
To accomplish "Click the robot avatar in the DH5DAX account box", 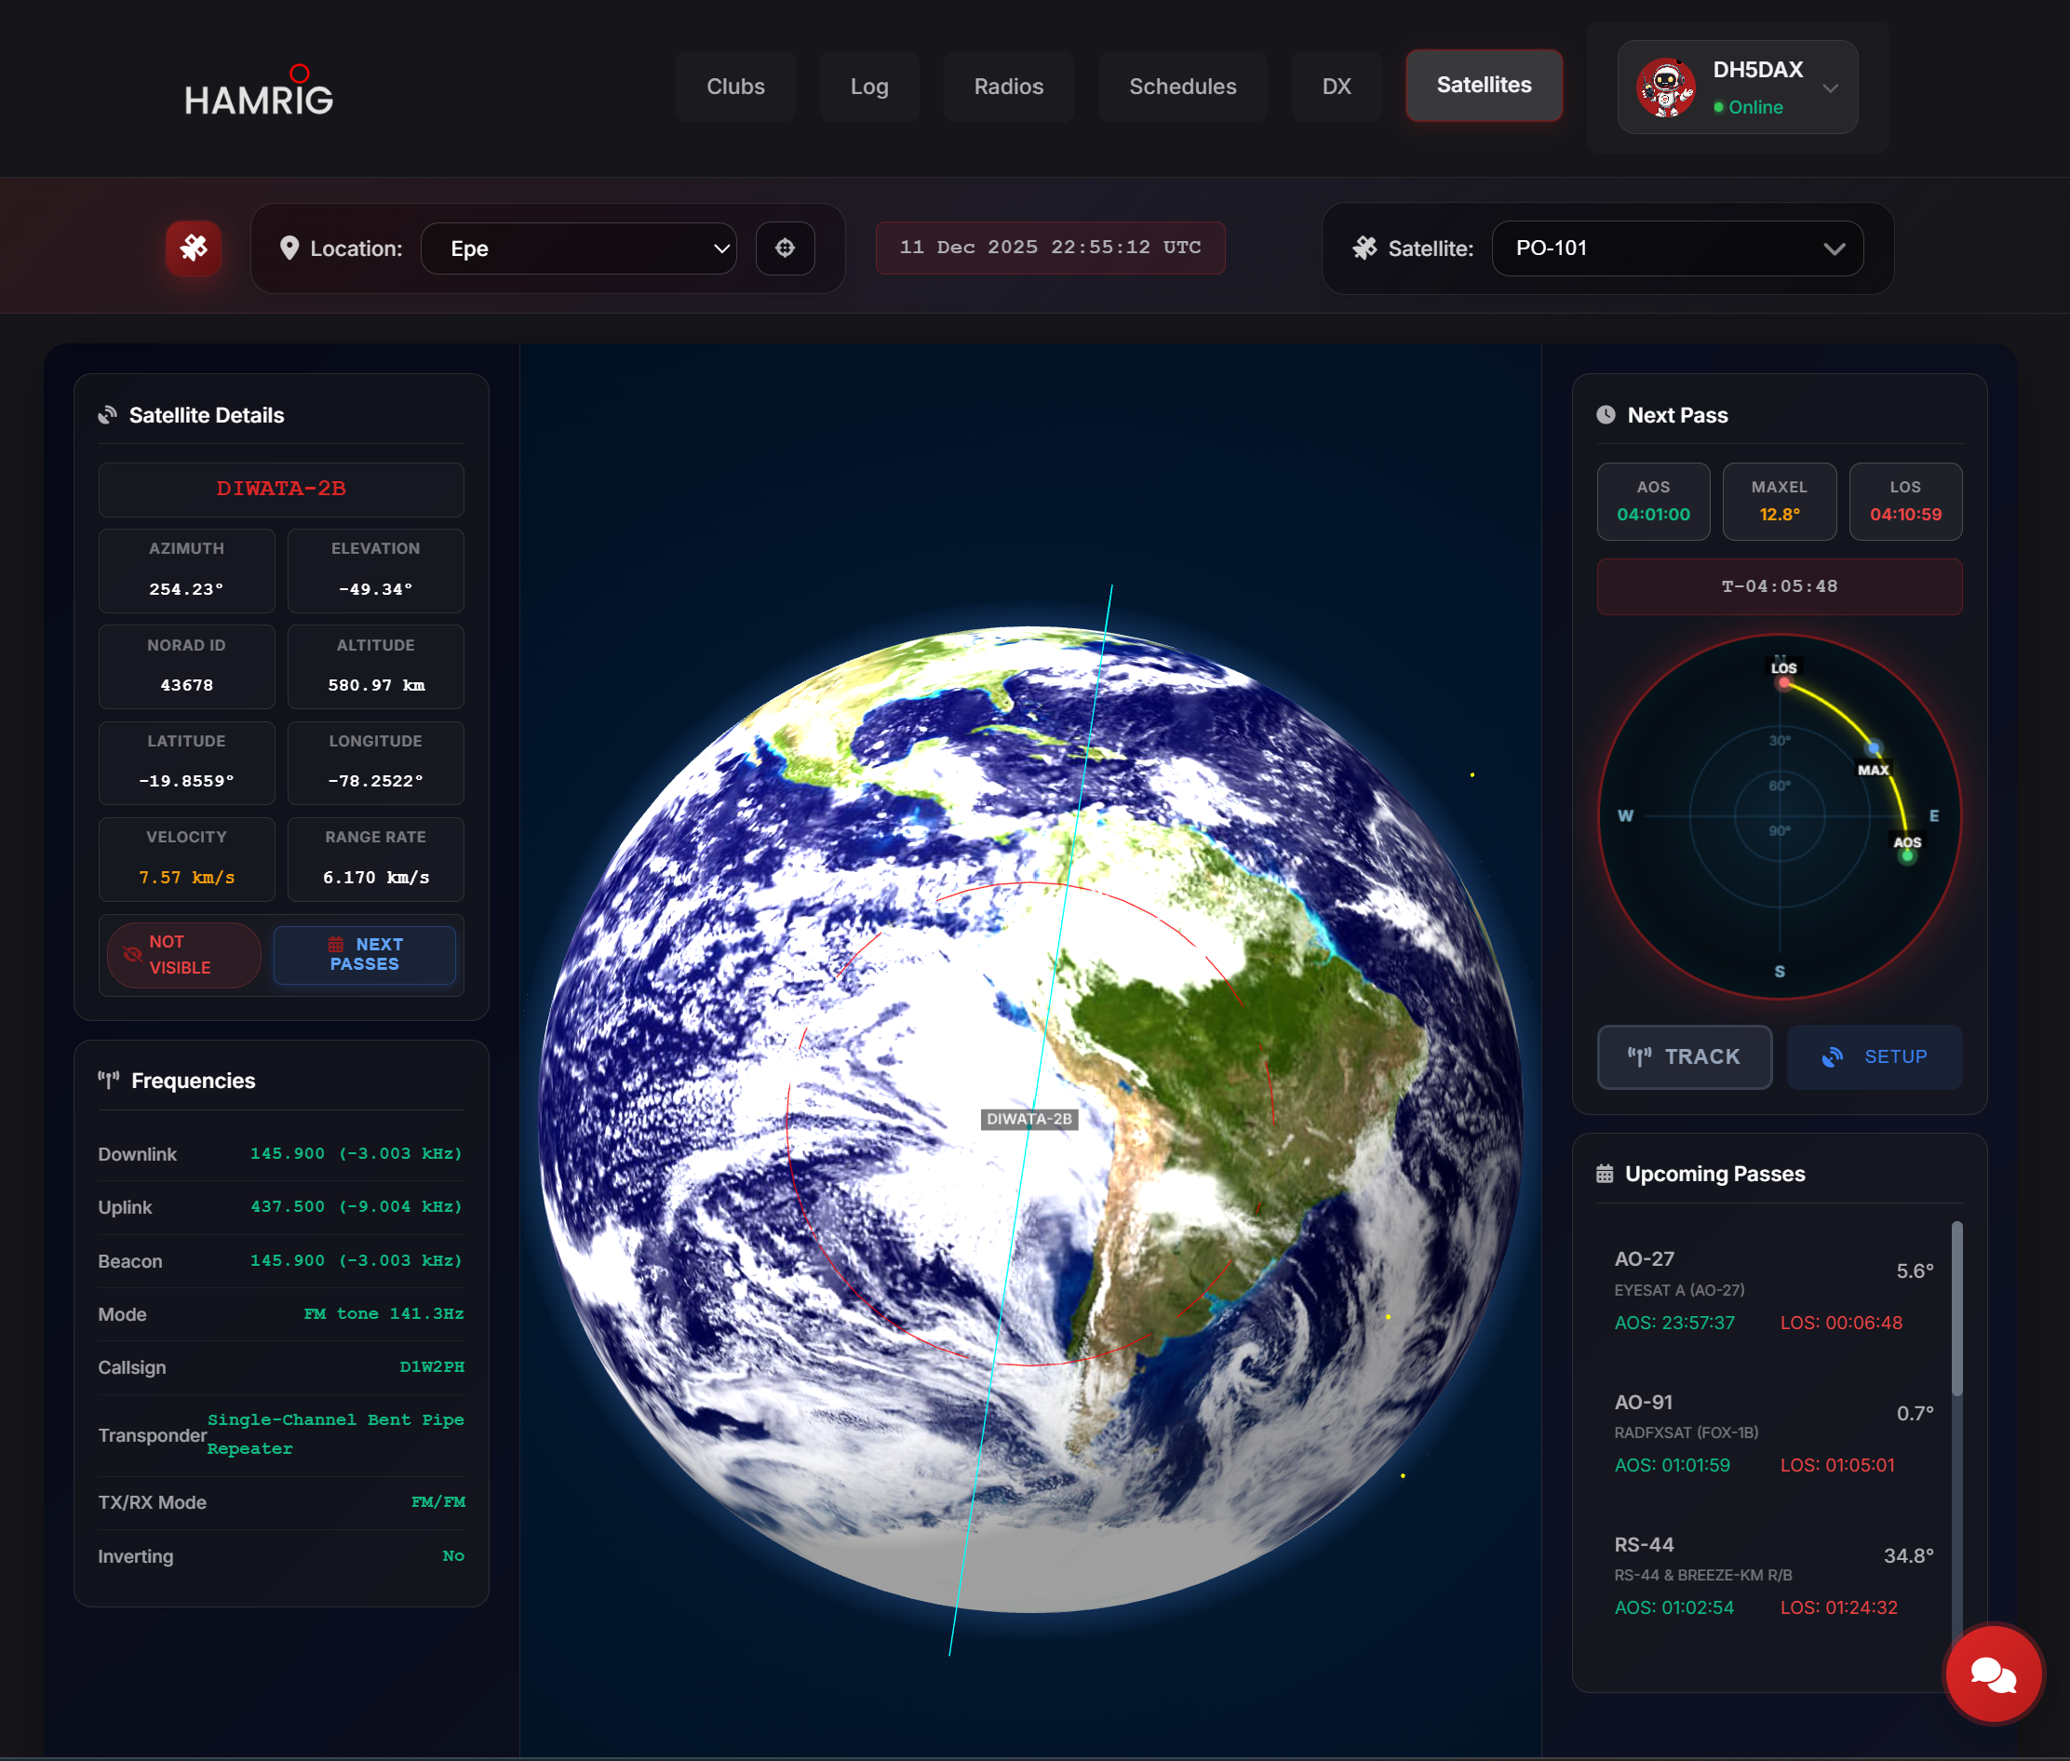I will click(x=1668, y=87).
